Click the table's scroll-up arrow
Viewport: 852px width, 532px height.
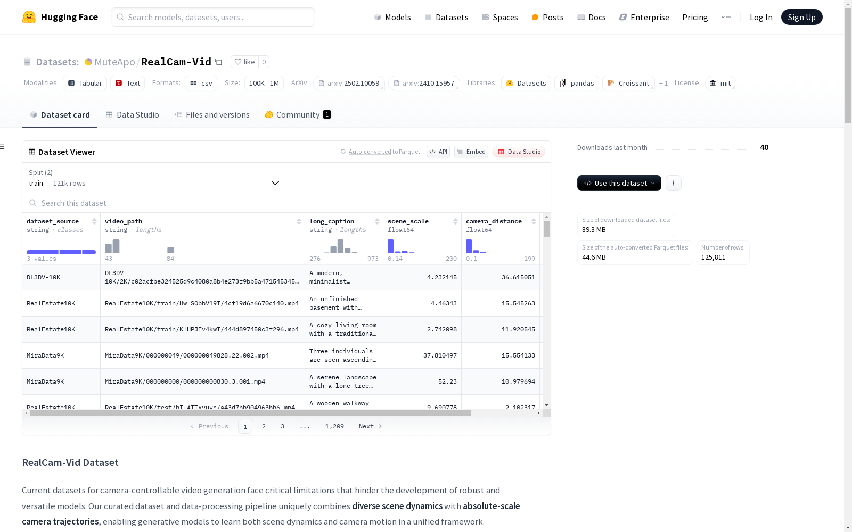point(546,217)
